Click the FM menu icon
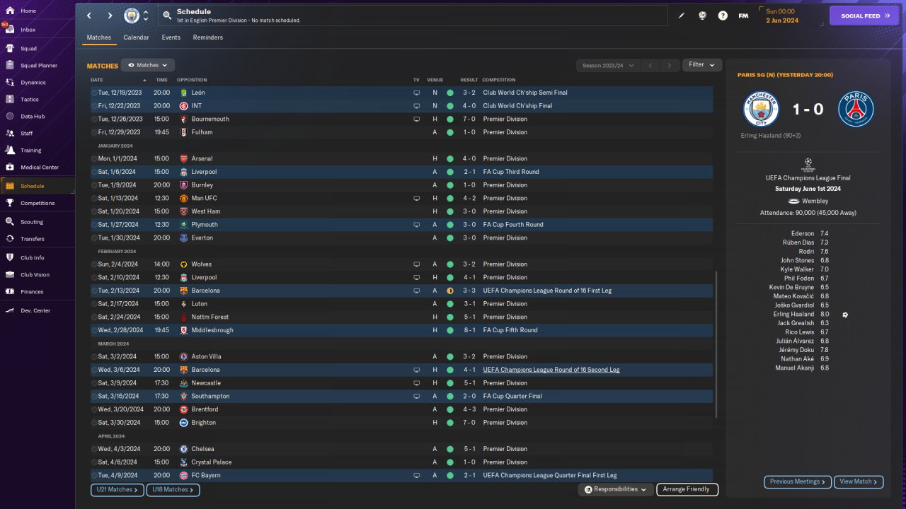906x509 pixels. click(743, 16)
